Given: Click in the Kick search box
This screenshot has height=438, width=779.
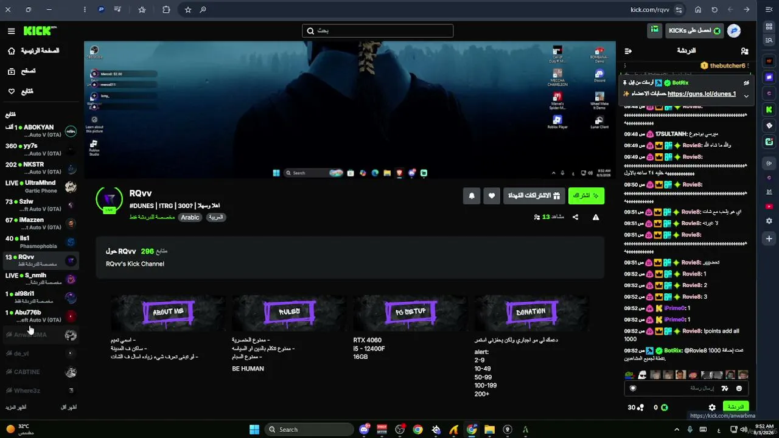Looking at the screenshot, I should tap(378, 31).
